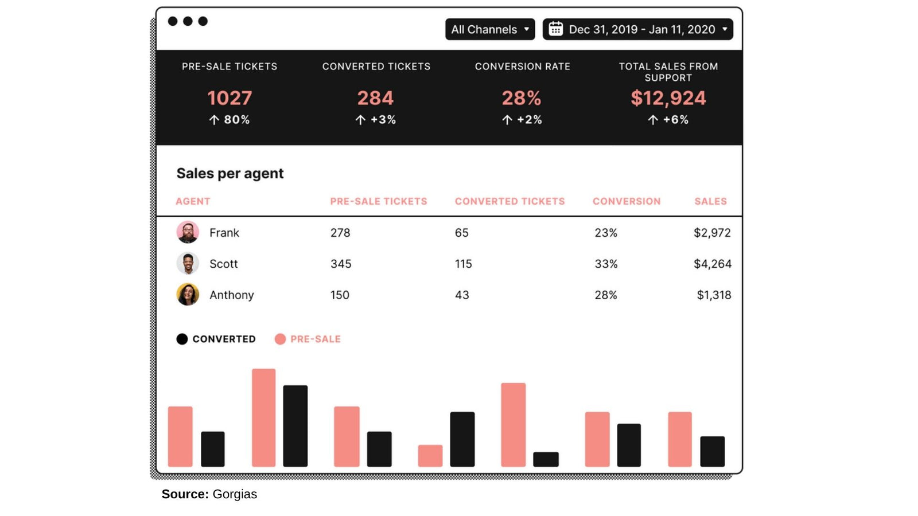Click the $12,924 total sales figure
Viewport: 918px width, 516px height.
668,98
